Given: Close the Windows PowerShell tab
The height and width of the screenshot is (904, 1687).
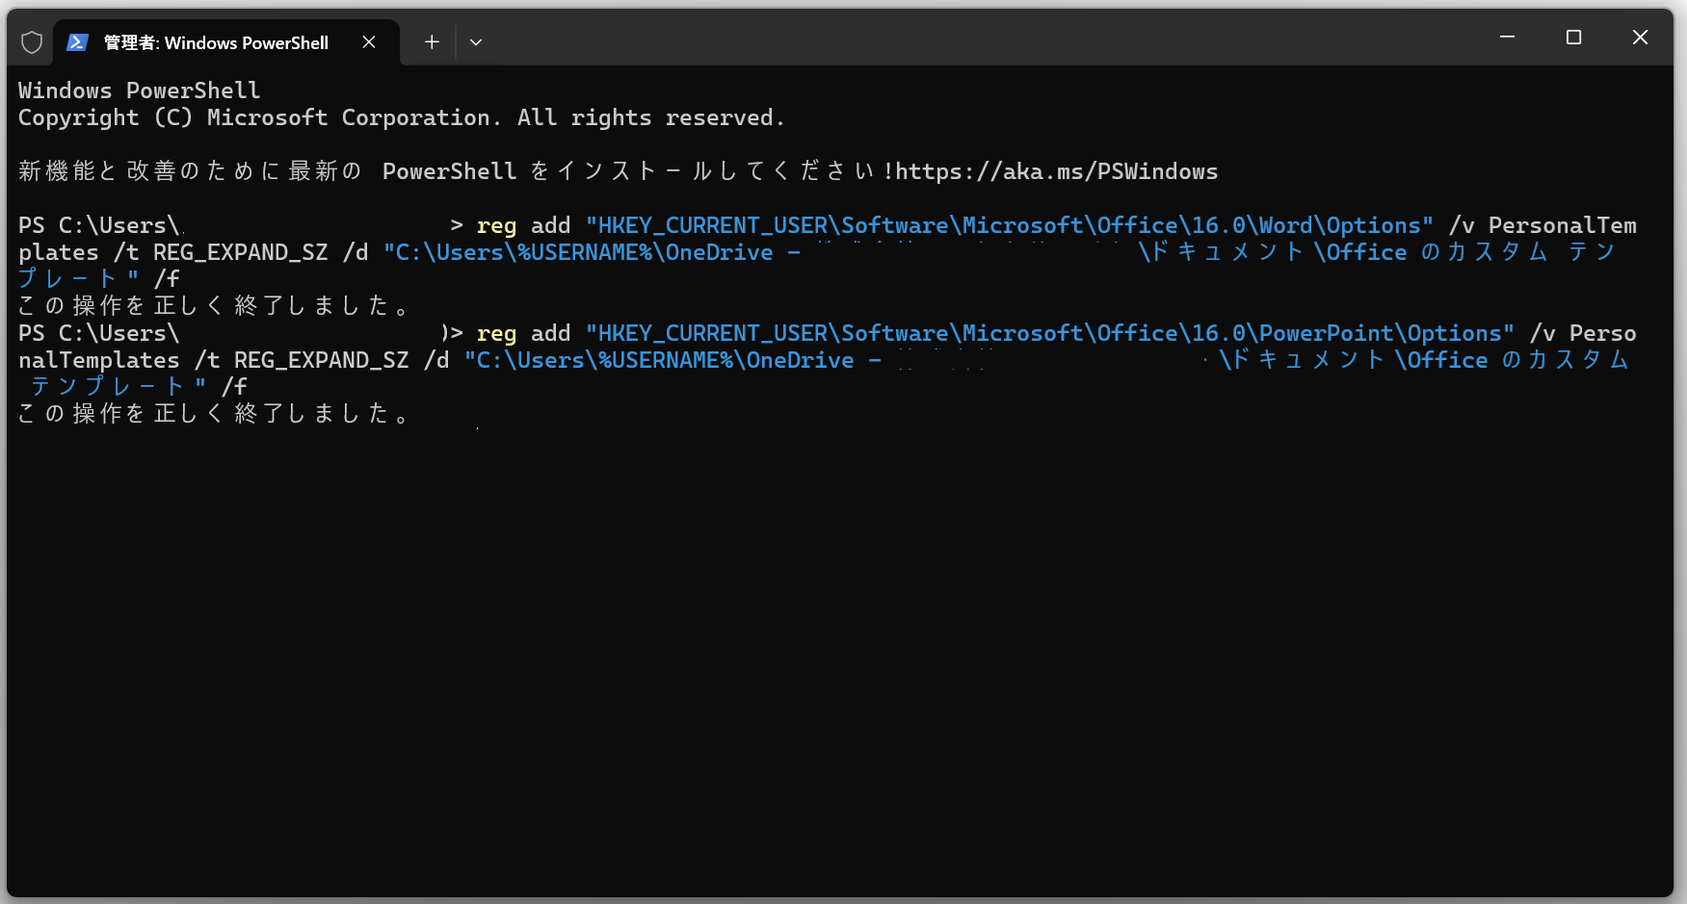Looking at the screenshot, I should coord(369,42).
